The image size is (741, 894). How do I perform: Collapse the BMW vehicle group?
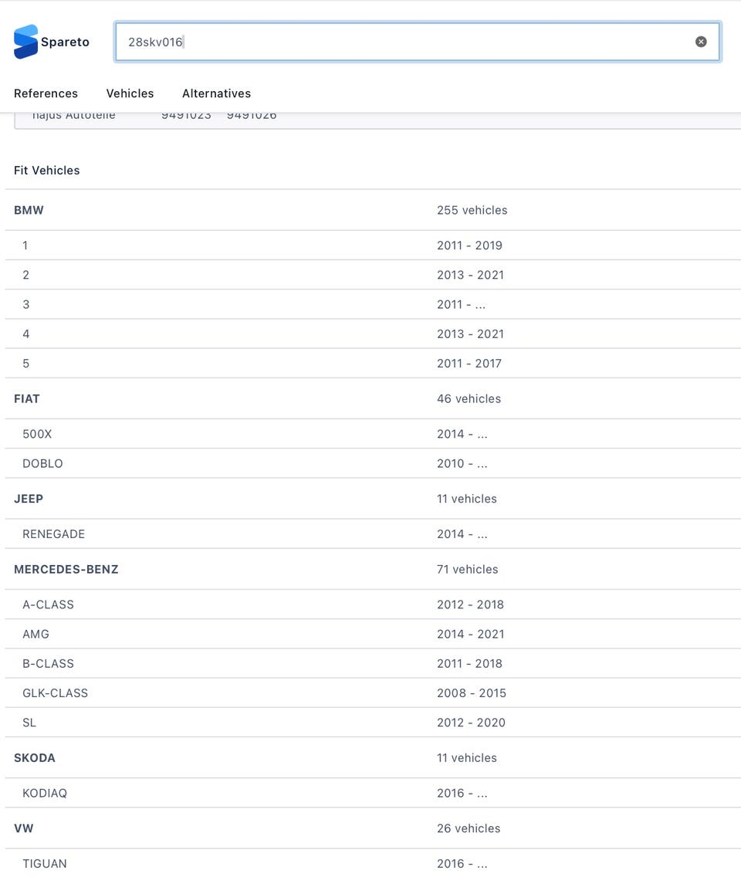click(373, 210)
